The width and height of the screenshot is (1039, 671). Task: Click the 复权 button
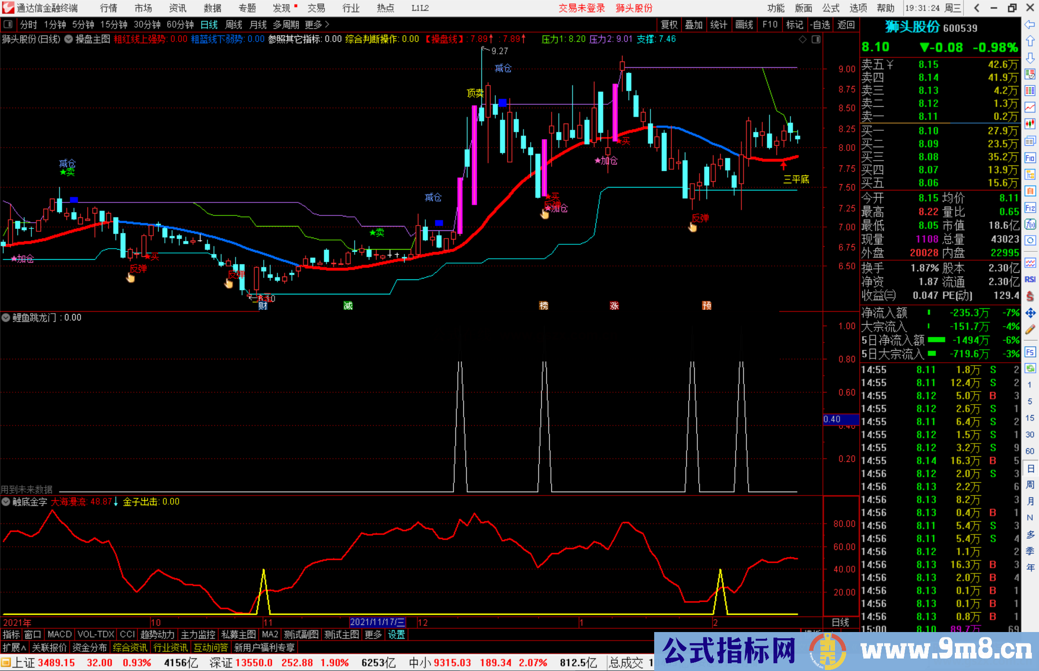(669, 25)
